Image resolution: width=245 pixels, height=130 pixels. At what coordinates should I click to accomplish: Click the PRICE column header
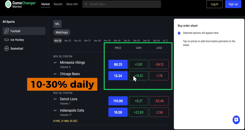coord(118,48)
